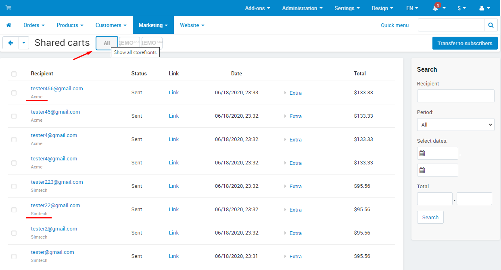Click the Recipient search input field

pyautogui.click(x=455, y=96)
